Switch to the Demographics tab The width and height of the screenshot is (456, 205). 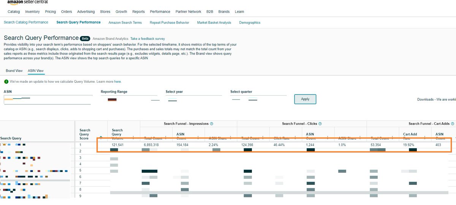tap(250, 23)
